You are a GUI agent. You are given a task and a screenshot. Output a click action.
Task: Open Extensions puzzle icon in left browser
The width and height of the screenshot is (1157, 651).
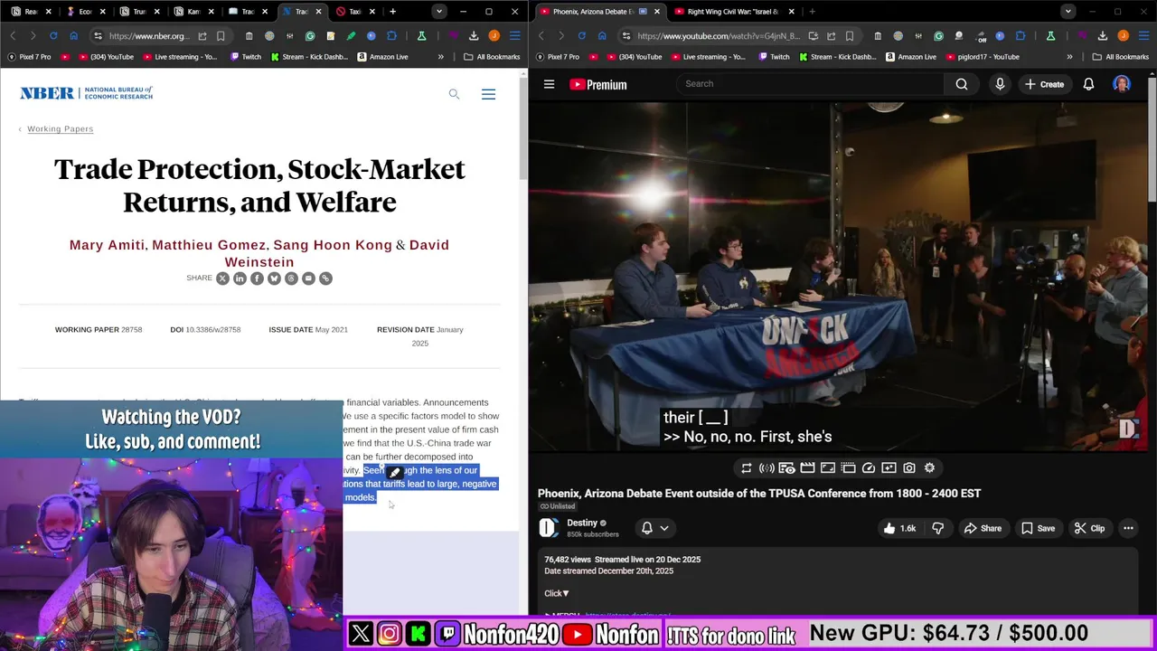tap(391, 36)
